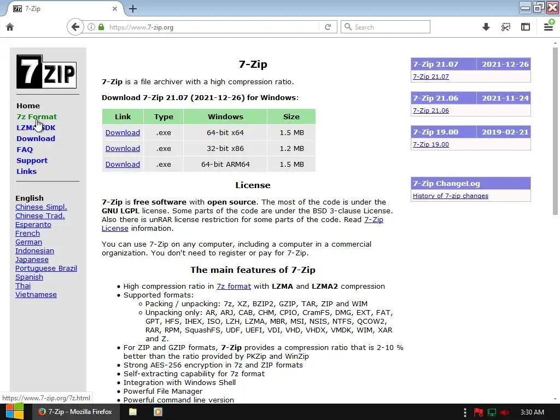The image size is (560, 420).
Task: Download the 64-bit x64 exe
Action: tap(122, 132)
